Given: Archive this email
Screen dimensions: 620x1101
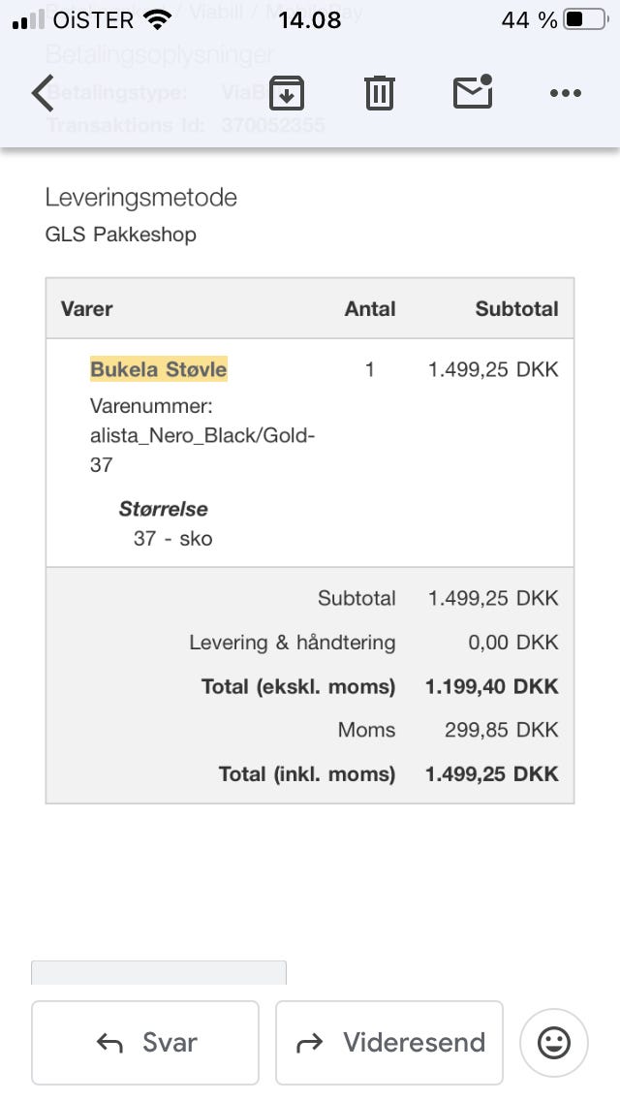Looking at the screenshot, I should 287,93.
